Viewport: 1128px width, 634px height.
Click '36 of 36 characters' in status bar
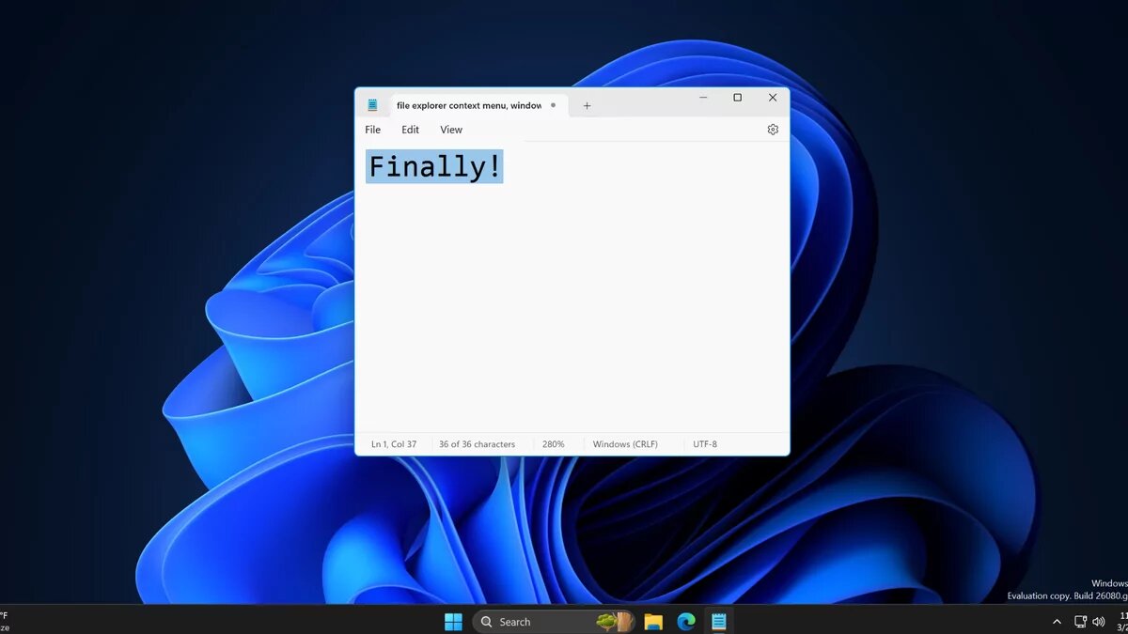tap(477, 444)
